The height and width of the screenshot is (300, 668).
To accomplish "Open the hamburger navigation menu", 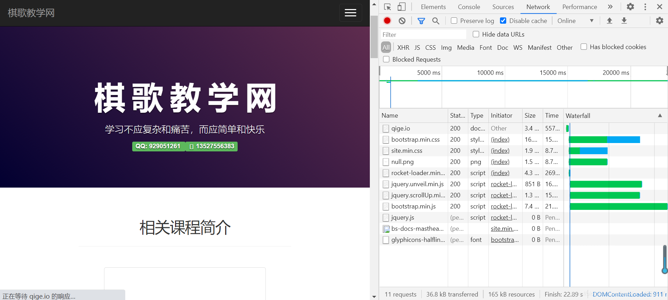I will (x=350, y=13).
